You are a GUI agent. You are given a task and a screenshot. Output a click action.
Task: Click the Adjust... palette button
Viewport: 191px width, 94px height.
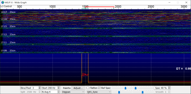(x=78, y=88)
